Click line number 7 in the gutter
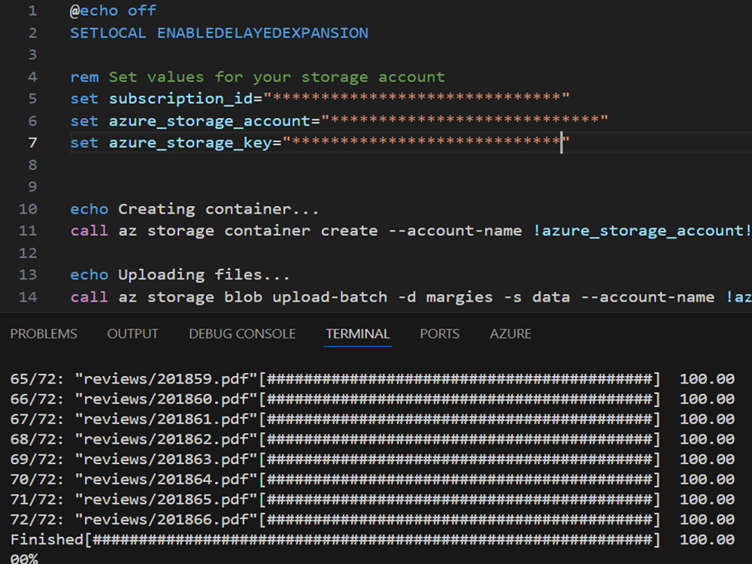Screen dimensions: 752x564 tap(32, 142)
